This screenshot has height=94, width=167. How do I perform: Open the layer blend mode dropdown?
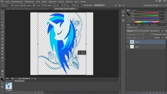[138, 31]
